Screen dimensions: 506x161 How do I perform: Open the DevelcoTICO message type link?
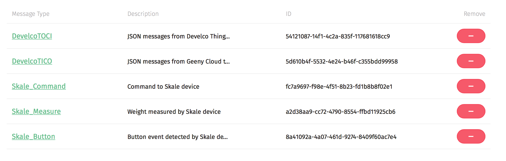(x=32, y=61)
